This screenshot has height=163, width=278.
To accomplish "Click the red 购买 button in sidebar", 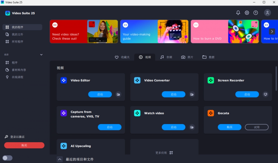I will (x=24, y=145).
